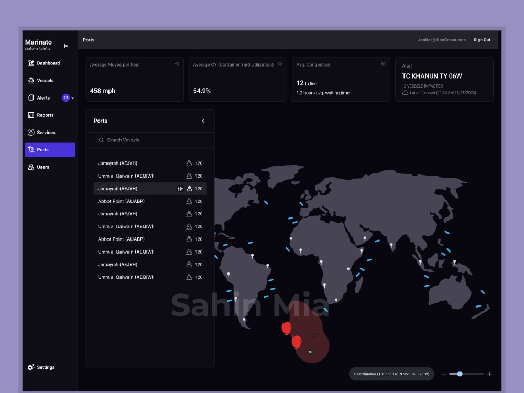524x393 pixels.
Task: Show info for Average Moves per hour
Action: (177, 64)
